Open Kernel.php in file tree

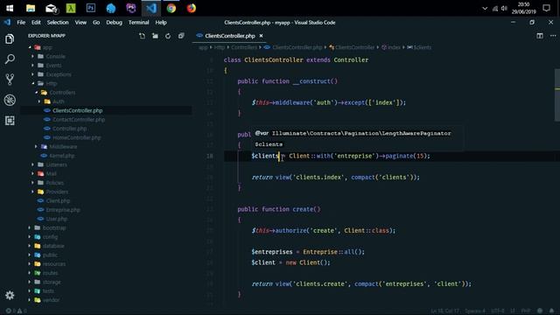pyautogui.click(x=62, y=156)
